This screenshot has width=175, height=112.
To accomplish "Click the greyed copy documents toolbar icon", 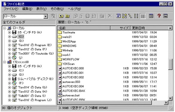I will click(76, 16).
